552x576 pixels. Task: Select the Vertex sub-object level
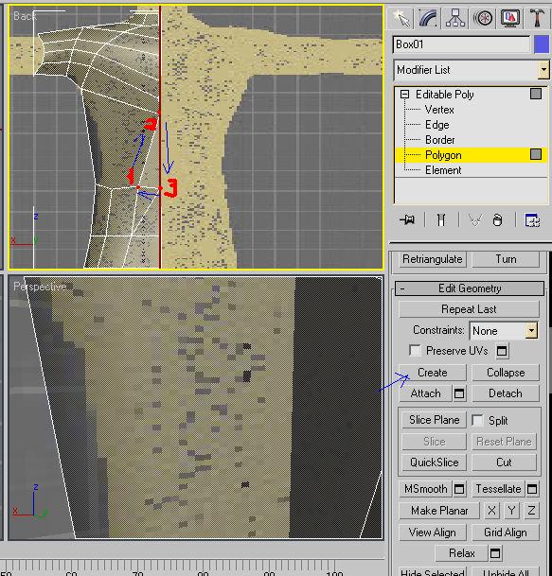(439, 110)
